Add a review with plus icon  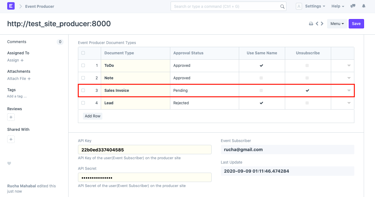[11, 117]
